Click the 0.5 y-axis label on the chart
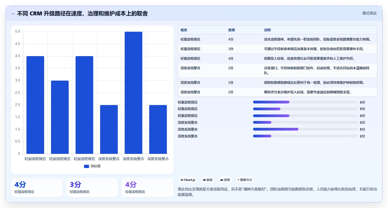Viewport: 388px width, 208px height. pyautogui.click(x=17, y=141)
